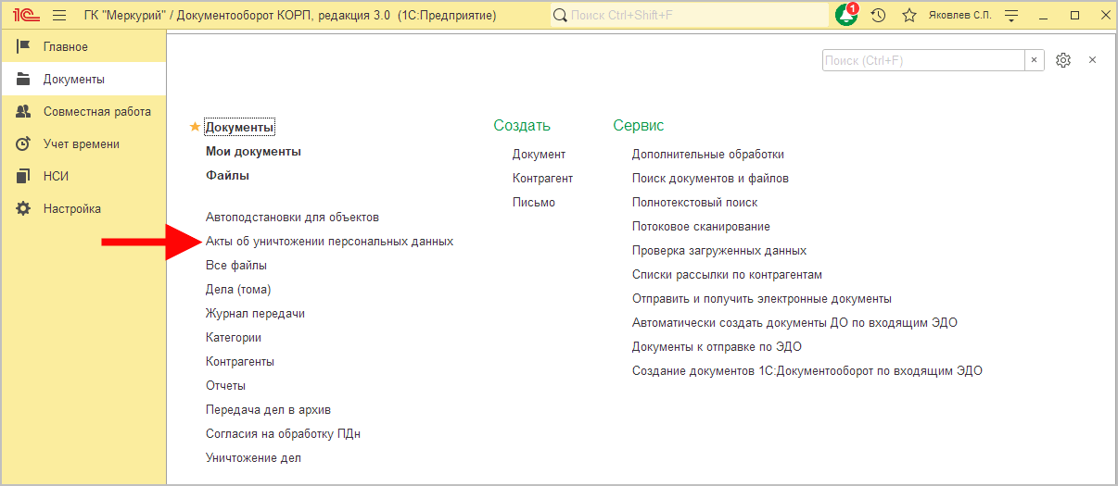Viewport: 1118px width, 486px height.
Task: Click the favorites star in title bar
Action: coord(909,16)
